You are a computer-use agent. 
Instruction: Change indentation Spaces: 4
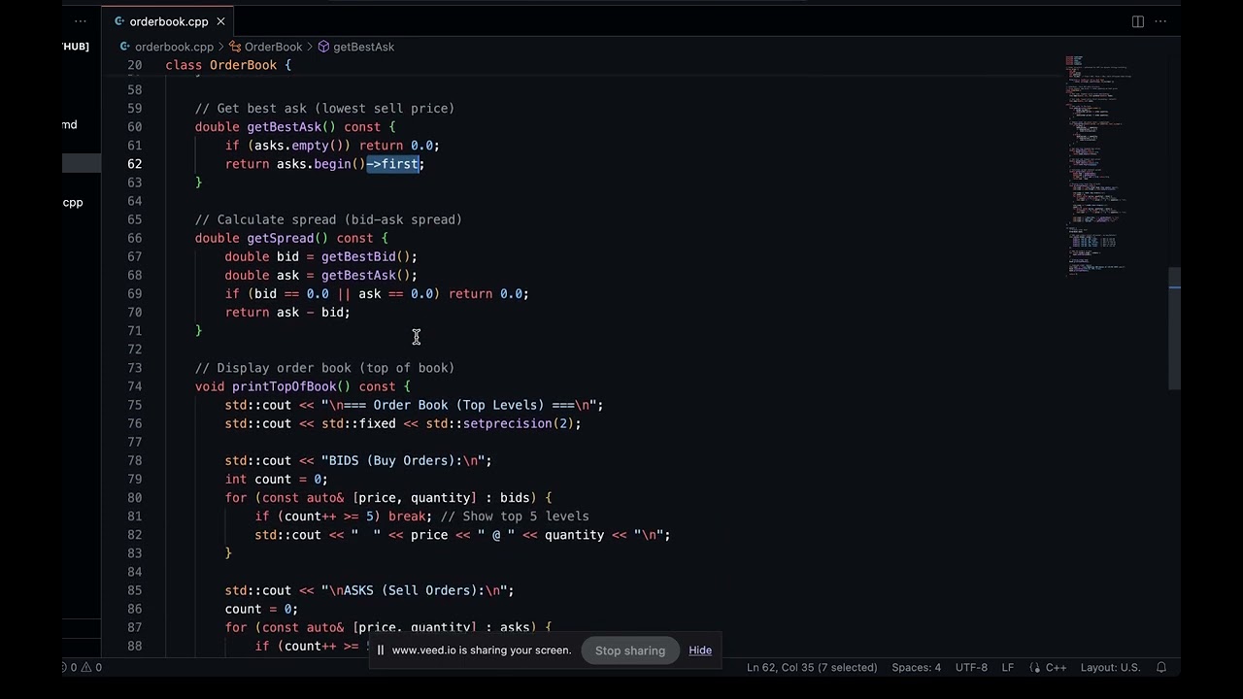[x=917, y=667]
